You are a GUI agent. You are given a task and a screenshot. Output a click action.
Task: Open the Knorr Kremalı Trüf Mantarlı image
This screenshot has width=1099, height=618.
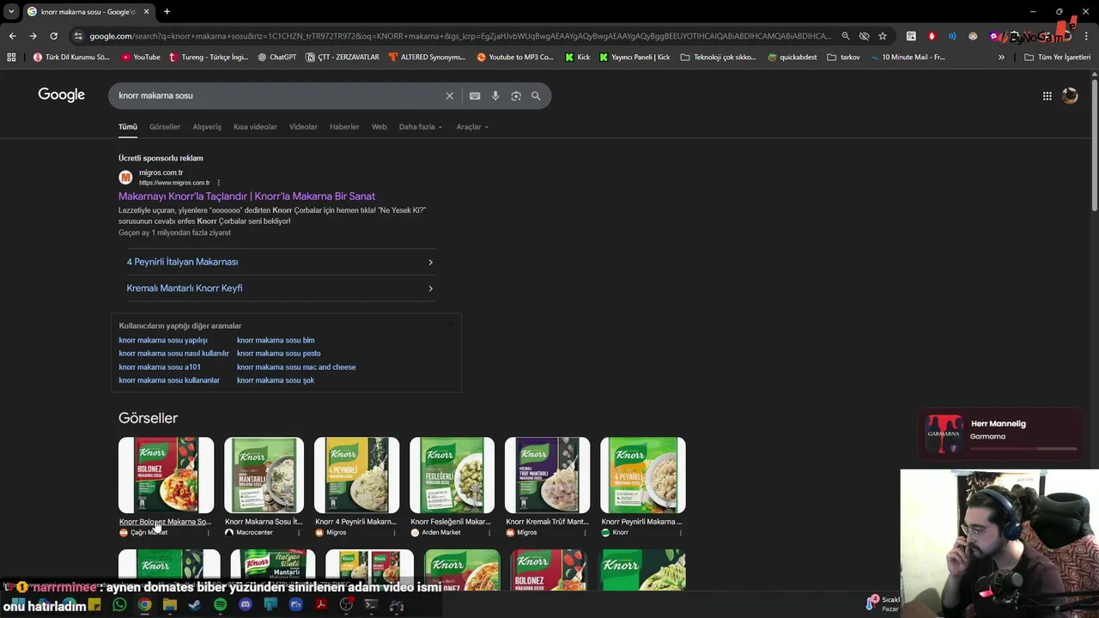(547, 476)
